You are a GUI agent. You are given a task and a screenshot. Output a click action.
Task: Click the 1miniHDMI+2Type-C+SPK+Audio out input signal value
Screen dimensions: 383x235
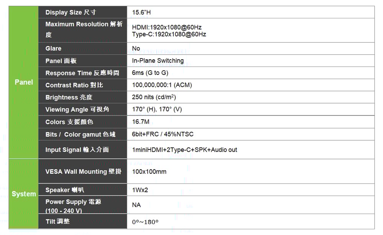click(x=184, y=150)
